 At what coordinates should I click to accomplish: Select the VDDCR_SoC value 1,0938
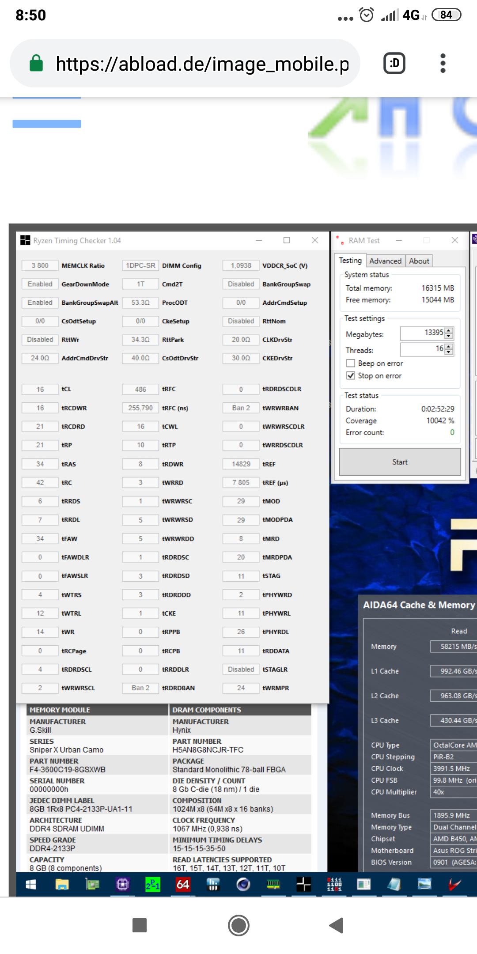(241, 265)
